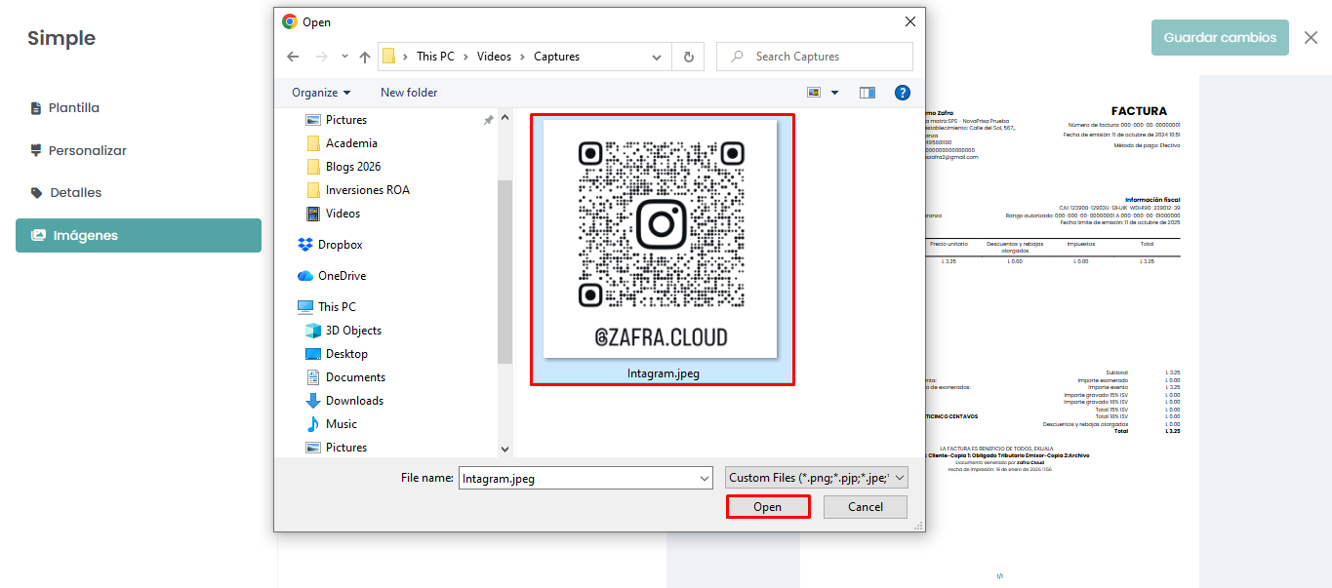Click the change view icon
The image size is (1332, 588).
pos(814,93)
